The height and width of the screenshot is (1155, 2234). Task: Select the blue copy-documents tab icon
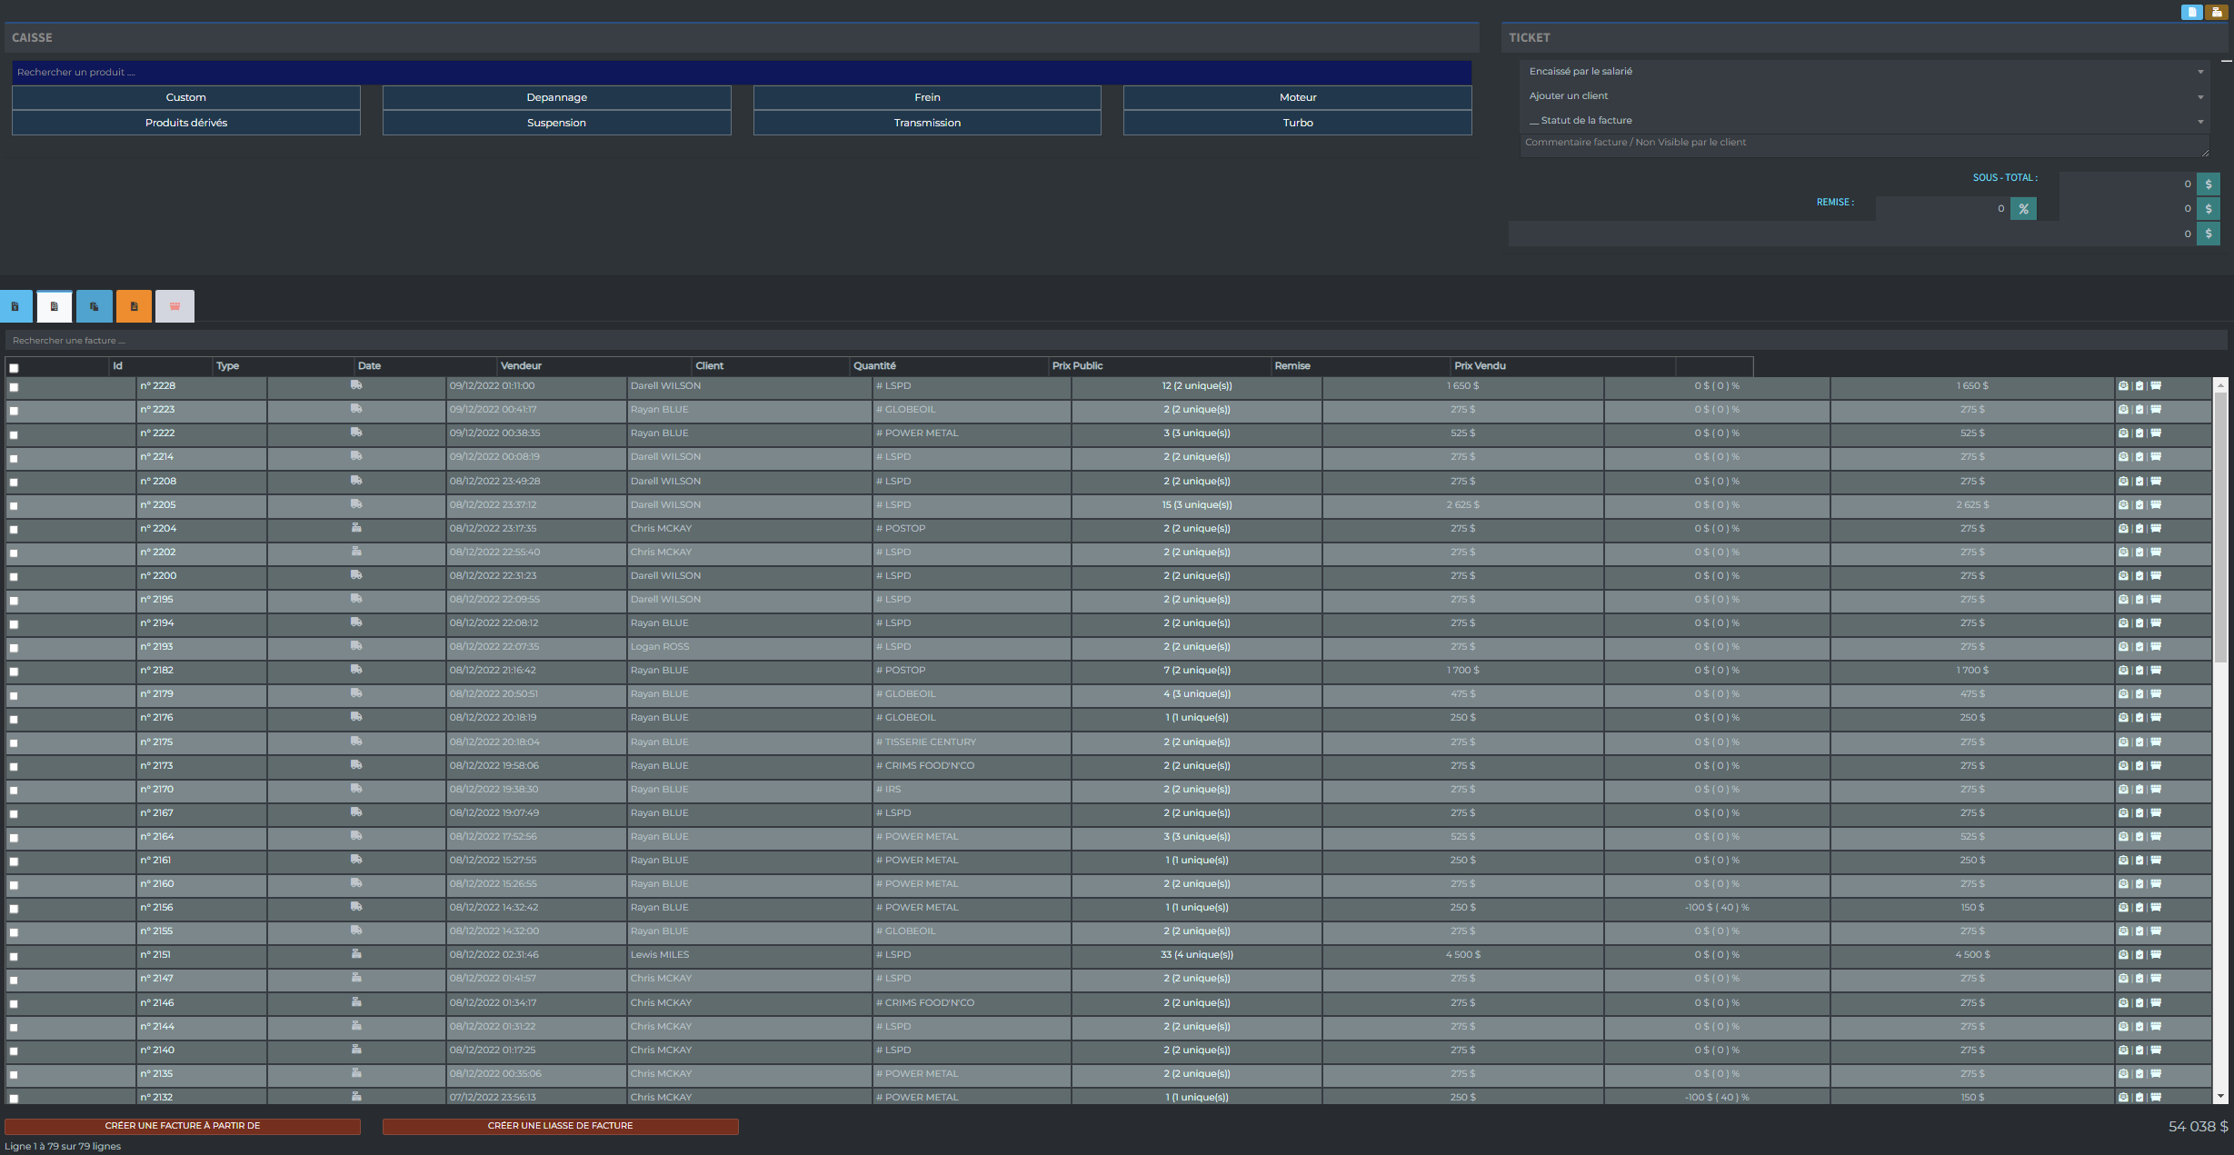95,306
